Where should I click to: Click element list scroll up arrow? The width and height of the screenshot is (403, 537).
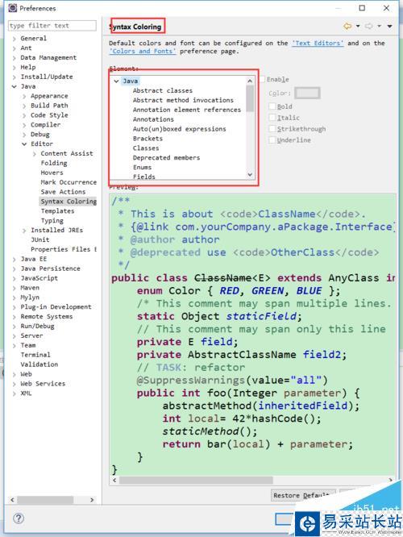[x=250, y=81]
